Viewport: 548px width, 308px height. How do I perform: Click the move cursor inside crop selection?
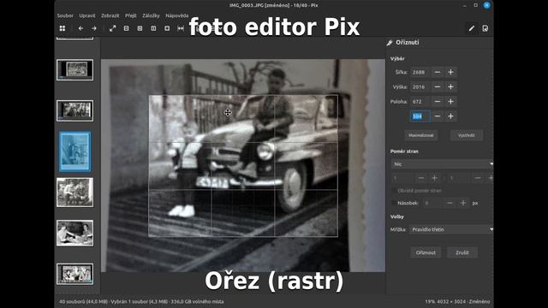(x=228, y=112)
